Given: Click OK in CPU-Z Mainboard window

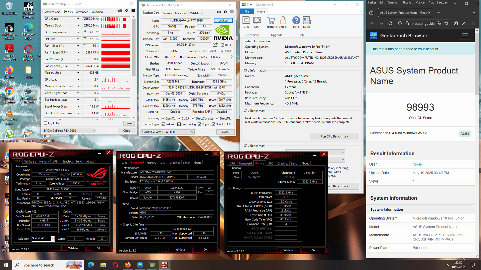Looking at the screenshot, I should pos(205,249).
